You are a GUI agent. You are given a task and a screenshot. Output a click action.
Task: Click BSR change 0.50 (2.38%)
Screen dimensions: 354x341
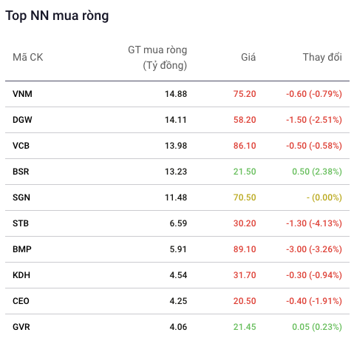click(x=317, y=172)
